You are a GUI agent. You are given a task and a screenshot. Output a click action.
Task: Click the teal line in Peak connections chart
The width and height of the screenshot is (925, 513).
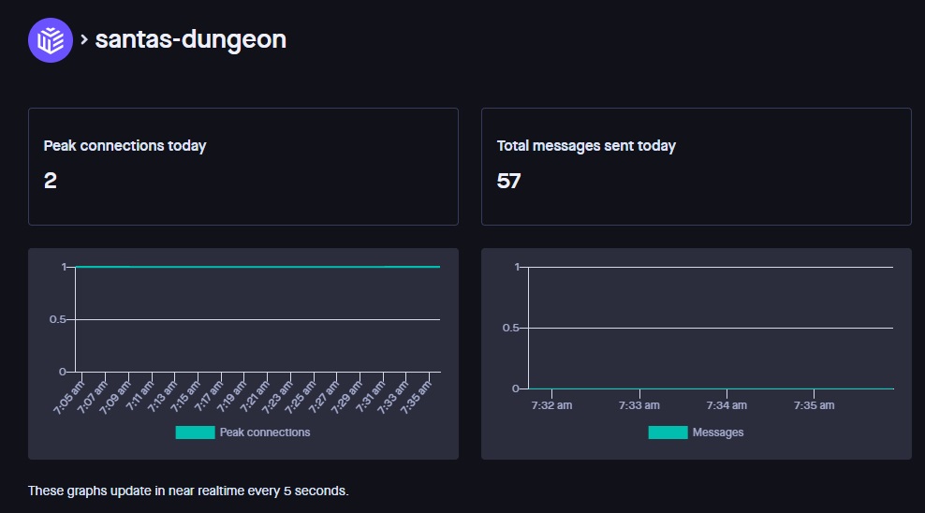pyautogui.click(x=257, y=267)
